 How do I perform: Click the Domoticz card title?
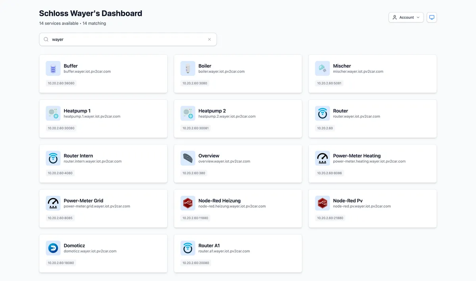[x=75, y=245]
